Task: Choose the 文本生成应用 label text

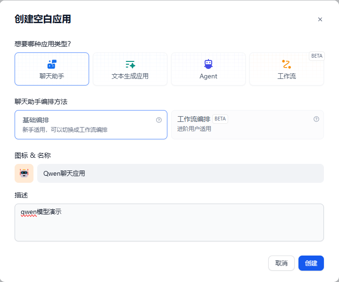Action: point(130,76)
